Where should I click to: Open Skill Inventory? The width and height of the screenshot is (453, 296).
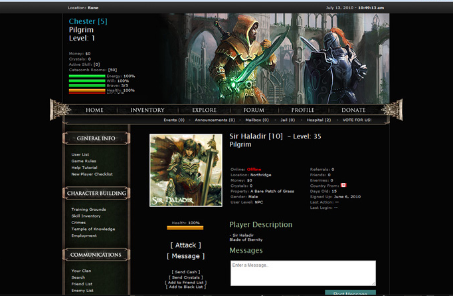[x=86, y=216]
